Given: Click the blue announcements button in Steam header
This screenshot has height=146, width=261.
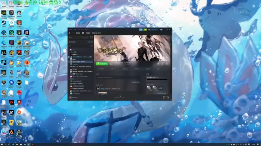Looking at the screenshot, I should 141,30.
